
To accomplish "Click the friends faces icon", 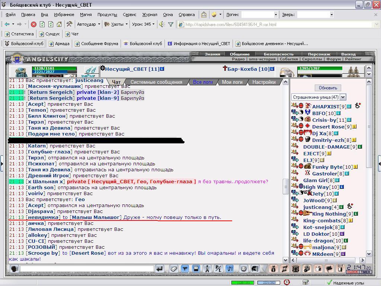I will [x=295, y=269].
